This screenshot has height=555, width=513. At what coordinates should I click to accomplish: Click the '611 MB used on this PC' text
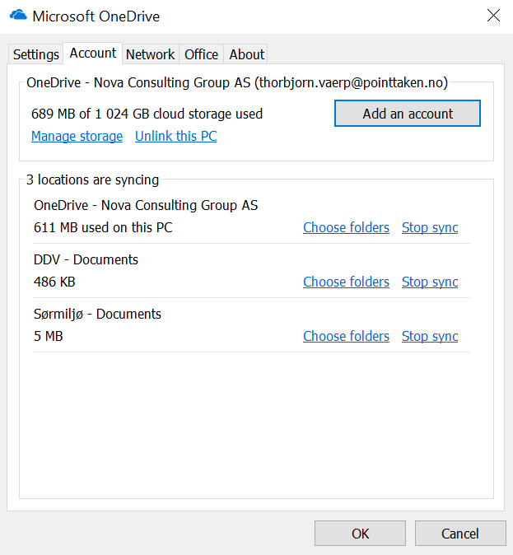[103, 227]
